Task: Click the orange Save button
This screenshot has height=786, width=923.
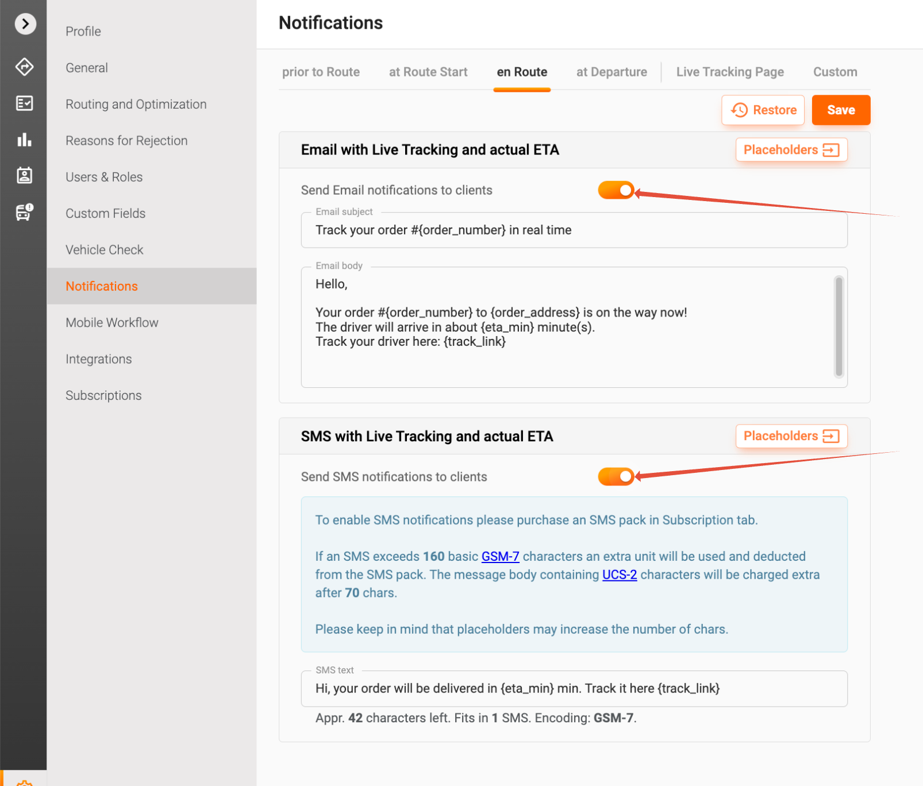Action: click(840, 110)
